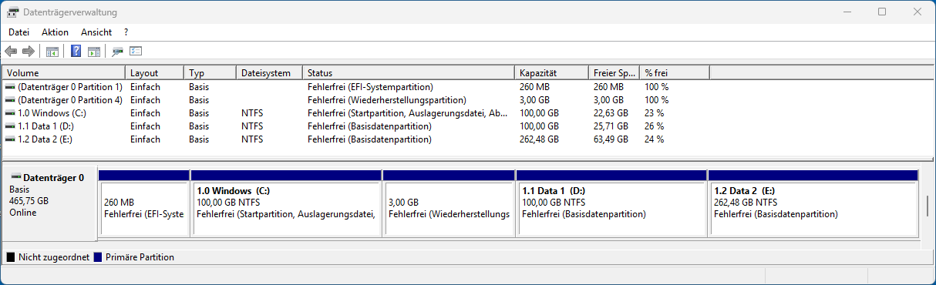Select 1.1 Data 1 (D:) partition block
The height and width of the screenshot is (285, 936).
(611, 203)
